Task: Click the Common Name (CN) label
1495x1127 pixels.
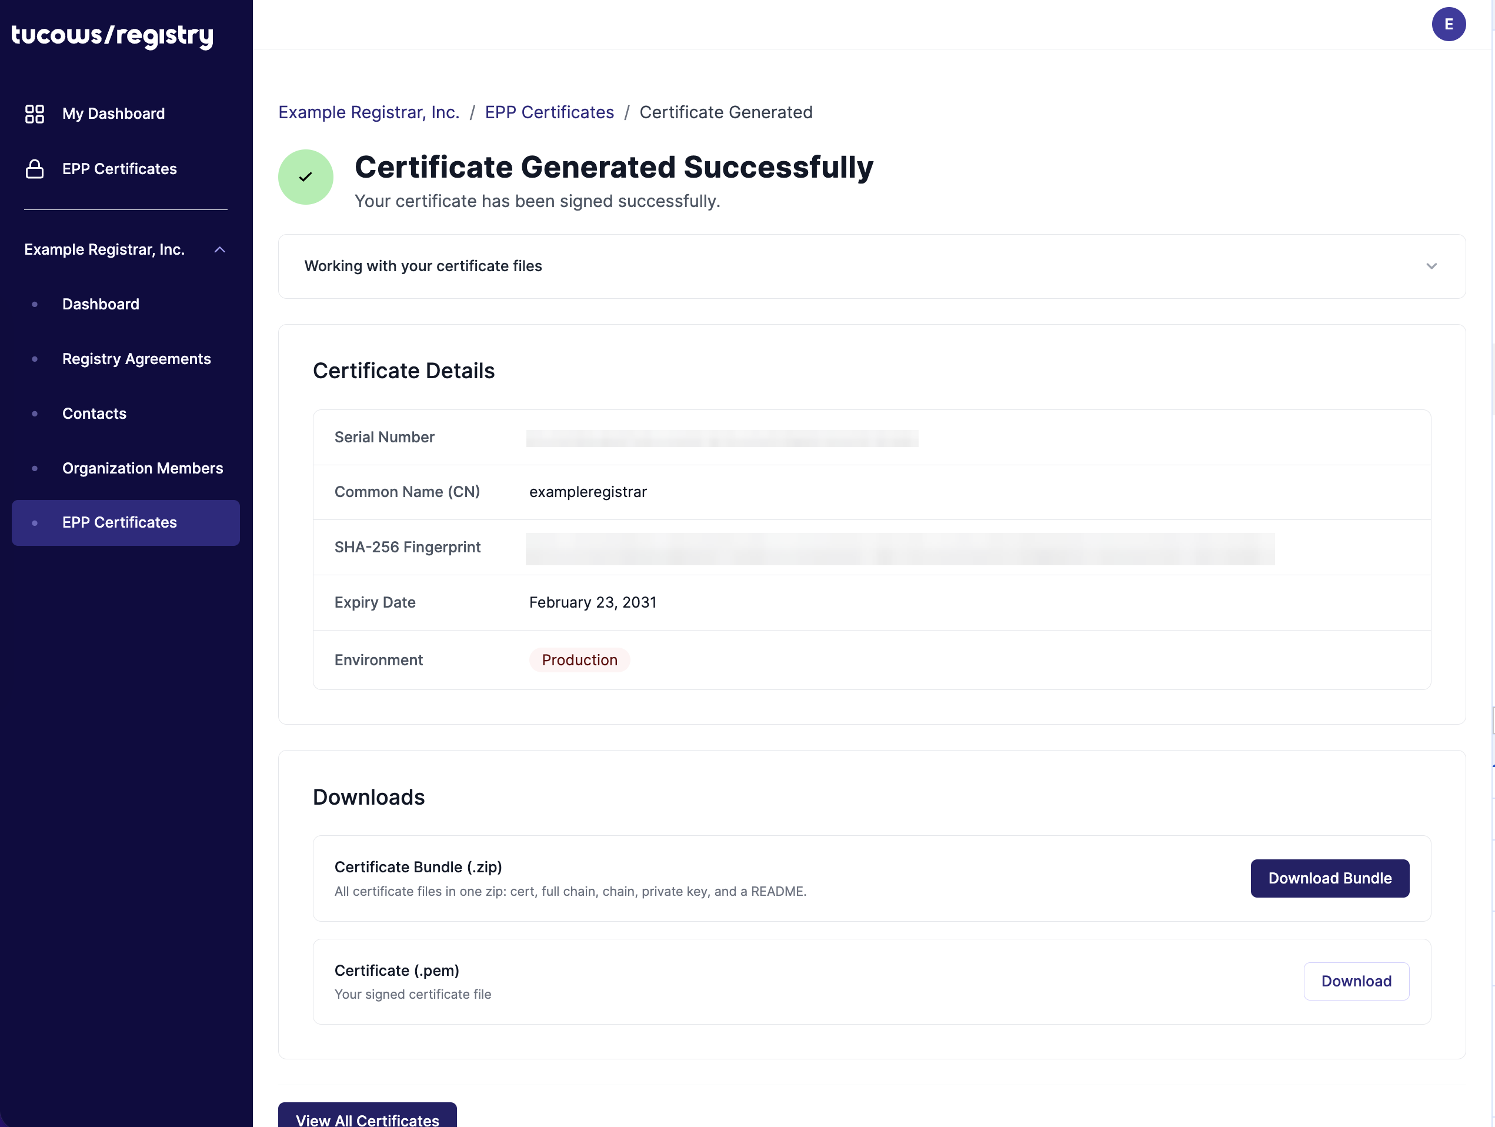Action: pos(407,492)
